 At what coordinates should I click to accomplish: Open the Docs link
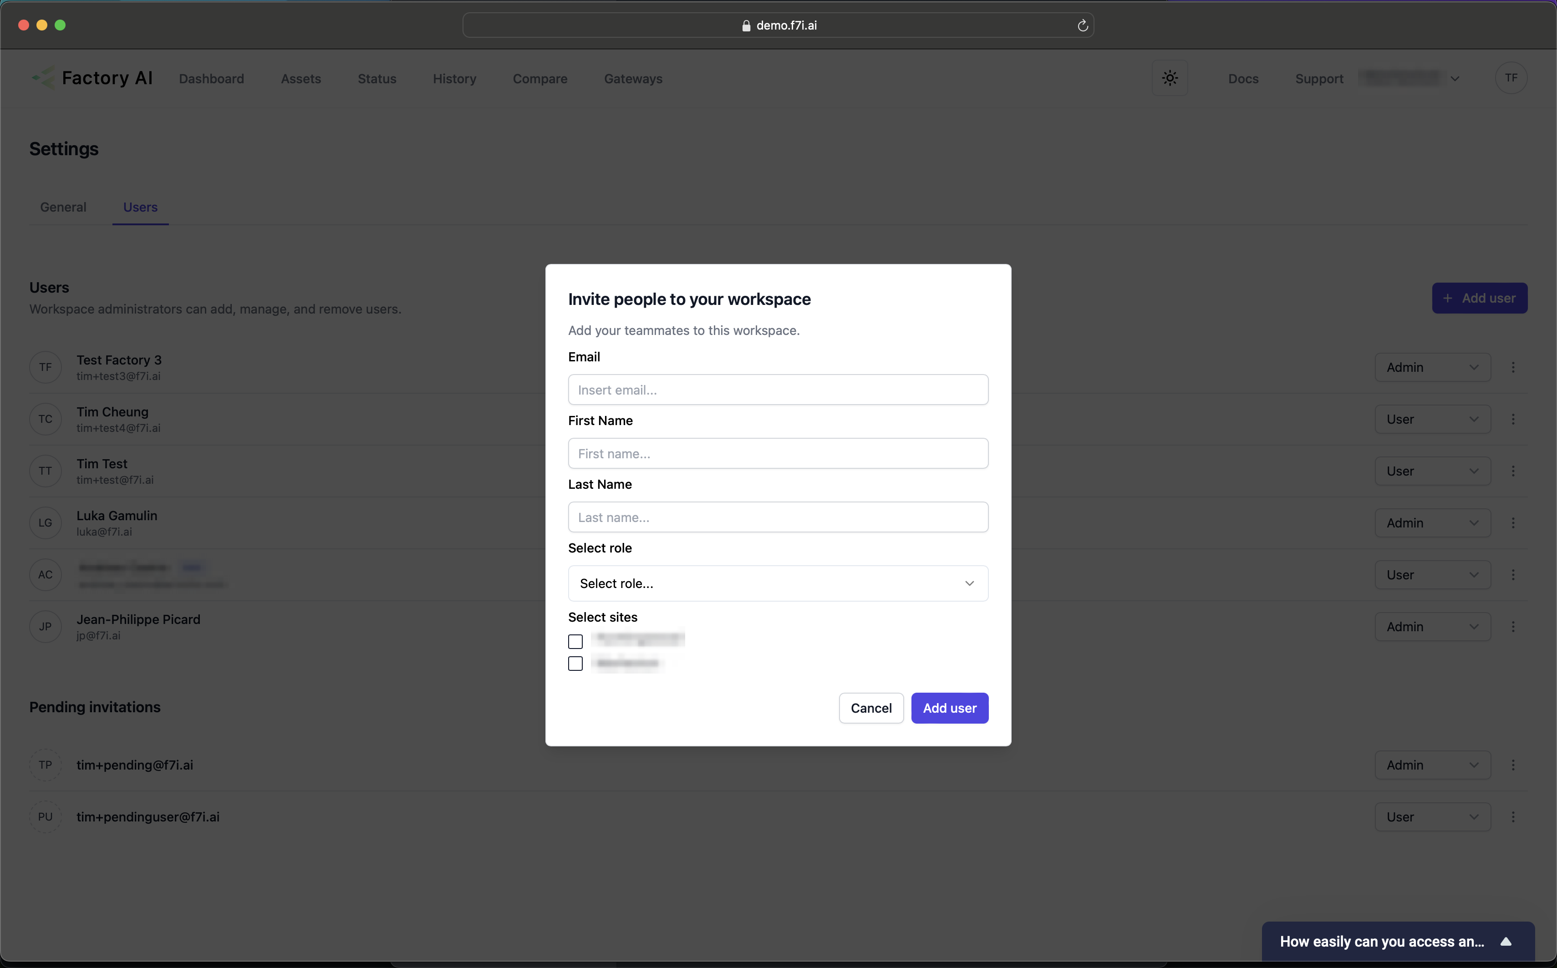pos(1243,79)
